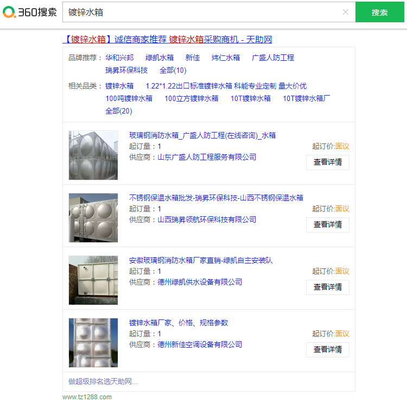Open the 玻璃钢消防水箱 product thumbnail
This screenshot has height=402, width=407.
pyautogui.click(x=93, y=155)
